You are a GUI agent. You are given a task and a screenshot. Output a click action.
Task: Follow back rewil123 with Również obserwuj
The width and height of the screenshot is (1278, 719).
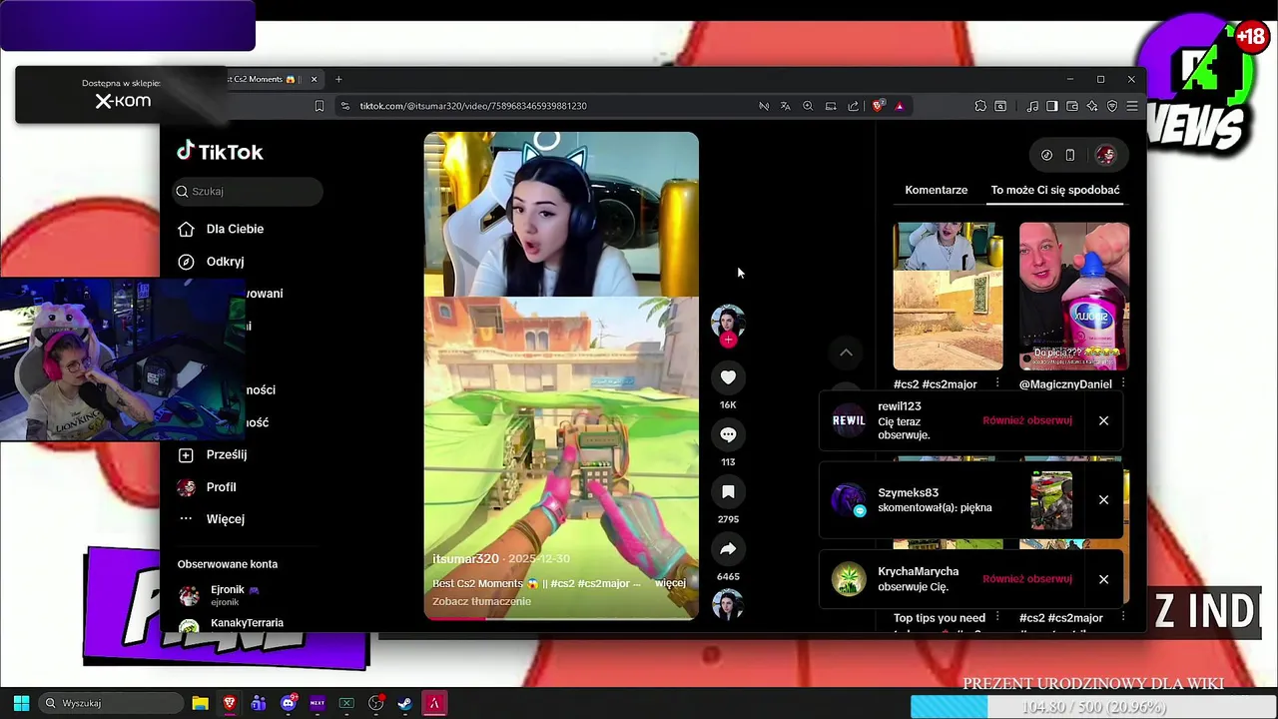click(1026, 420)
